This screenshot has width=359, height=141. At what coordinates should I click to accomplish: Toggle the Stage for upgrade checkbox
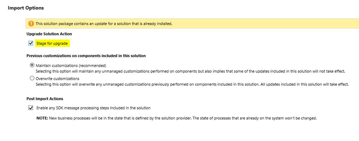(31, 43)
